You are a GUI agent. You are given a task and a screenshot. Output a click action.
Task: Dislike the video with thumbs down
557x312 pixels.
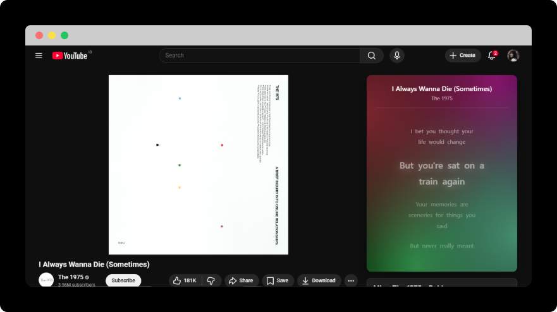(x=211, y=280)
